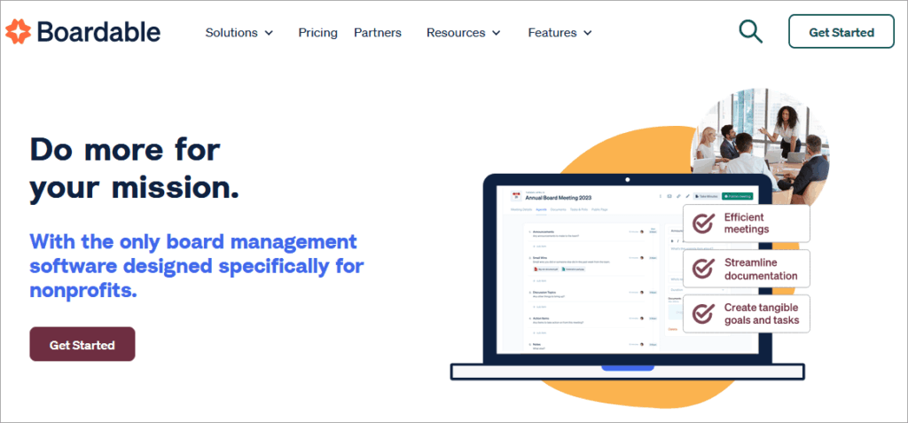908x423 pixels.
Task: Open the search magnifier icon
Action: tap(750, 31)
